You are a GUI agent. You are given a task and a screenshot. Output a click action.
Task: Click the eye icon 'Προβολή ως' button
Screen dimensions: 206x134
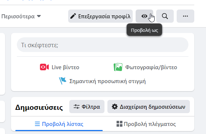[144, 16]
